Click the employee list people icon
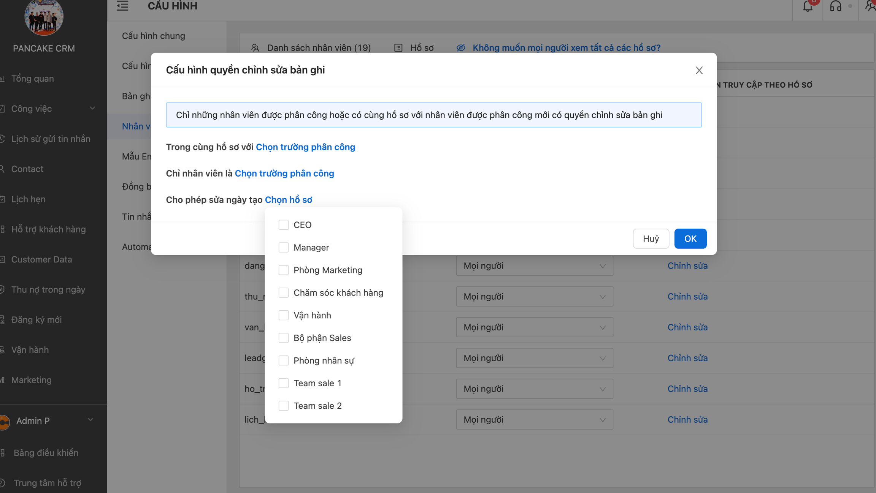 [255, 48]
